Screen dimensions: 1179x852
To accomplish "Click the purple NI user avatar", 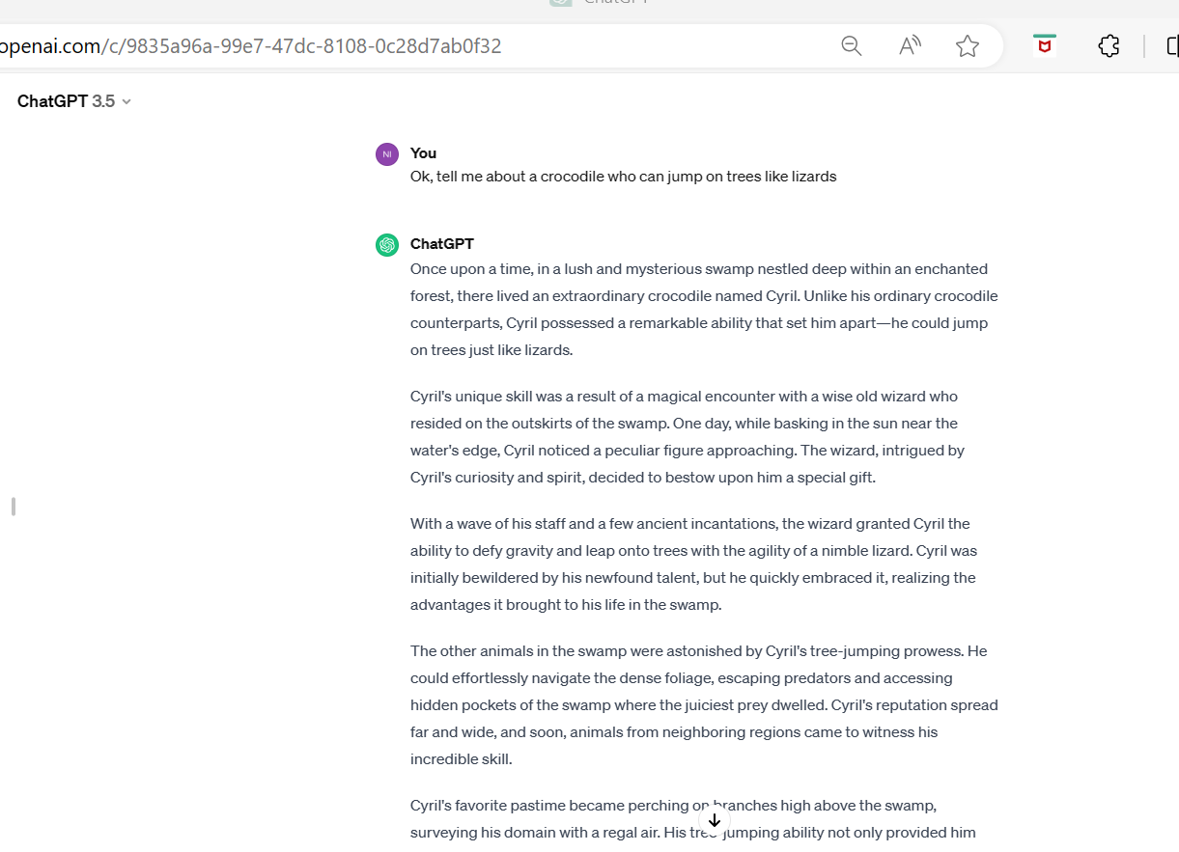I will point(387,154).
